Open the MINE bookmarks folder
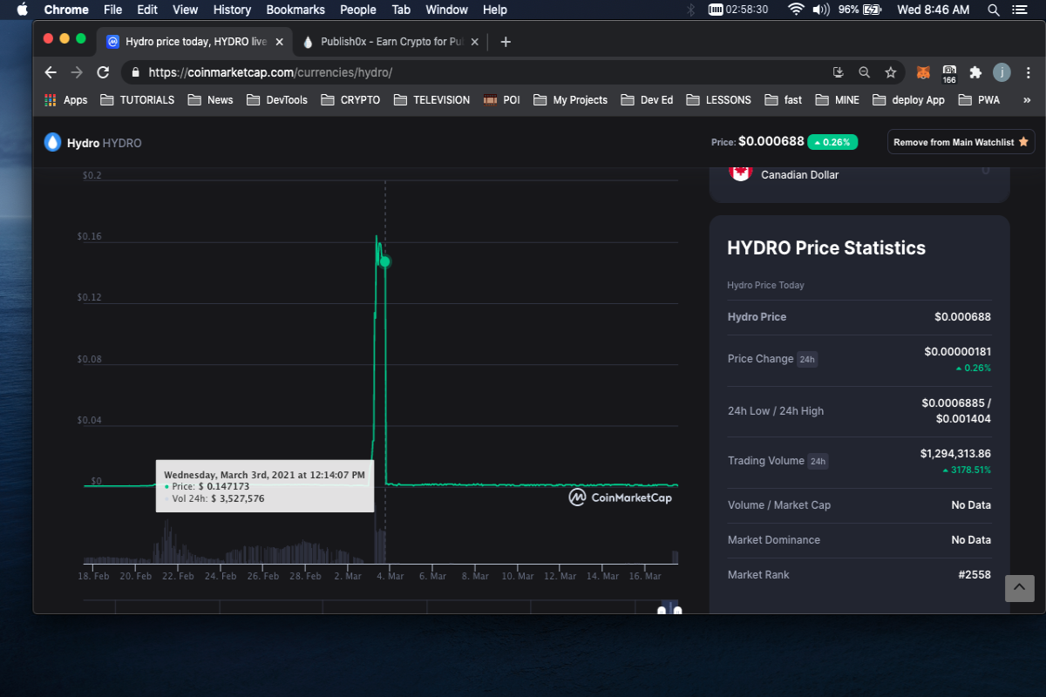This screenshot has height=697, width=1046. click(x=838, y=99)
